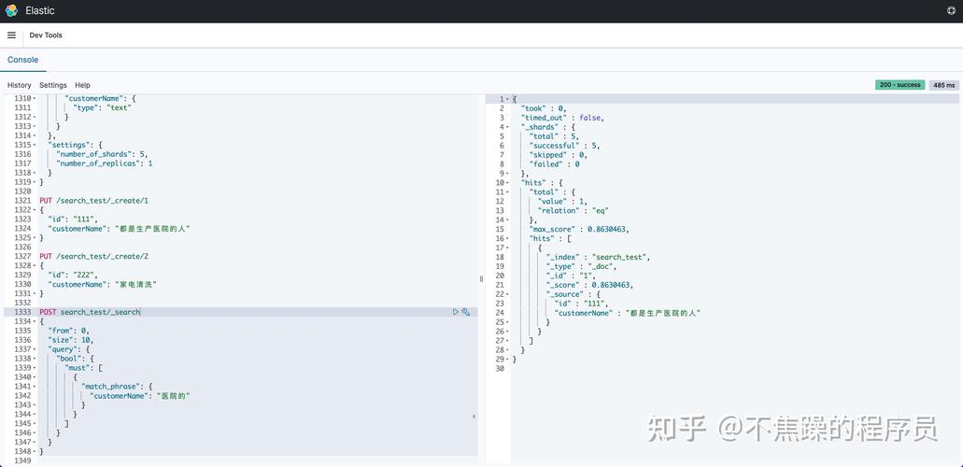Click the 200 - success status badge
This screenshot has width=963, height=467.
point(899,85)
